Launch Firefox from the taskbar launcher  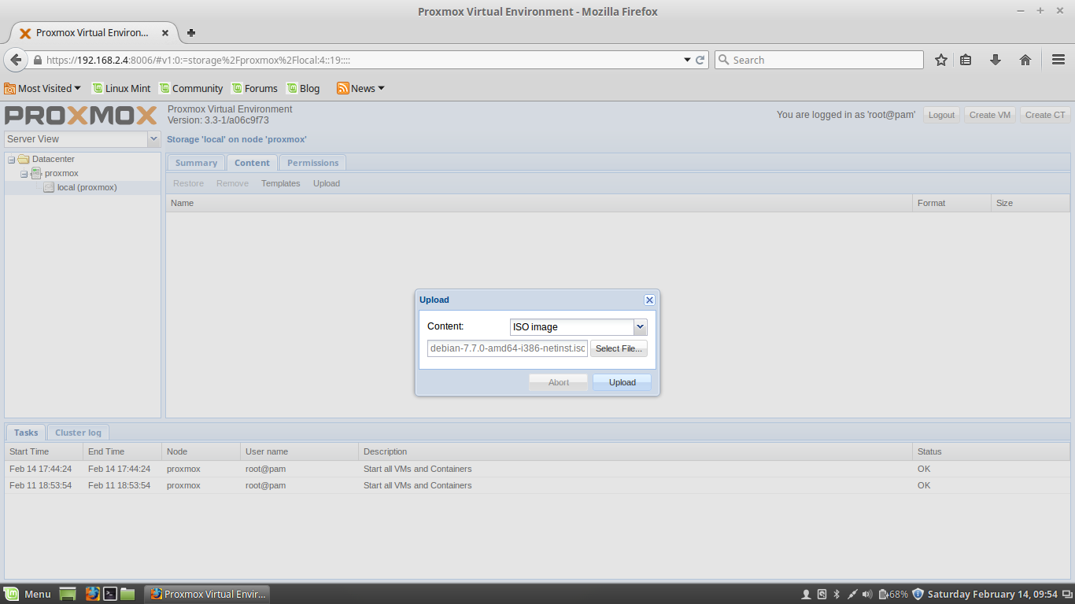92,594
